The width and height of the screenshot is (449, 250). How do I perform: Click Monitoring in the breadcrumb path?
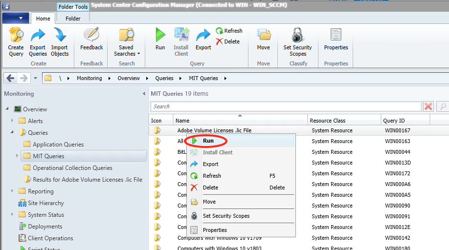pos(90,78)
